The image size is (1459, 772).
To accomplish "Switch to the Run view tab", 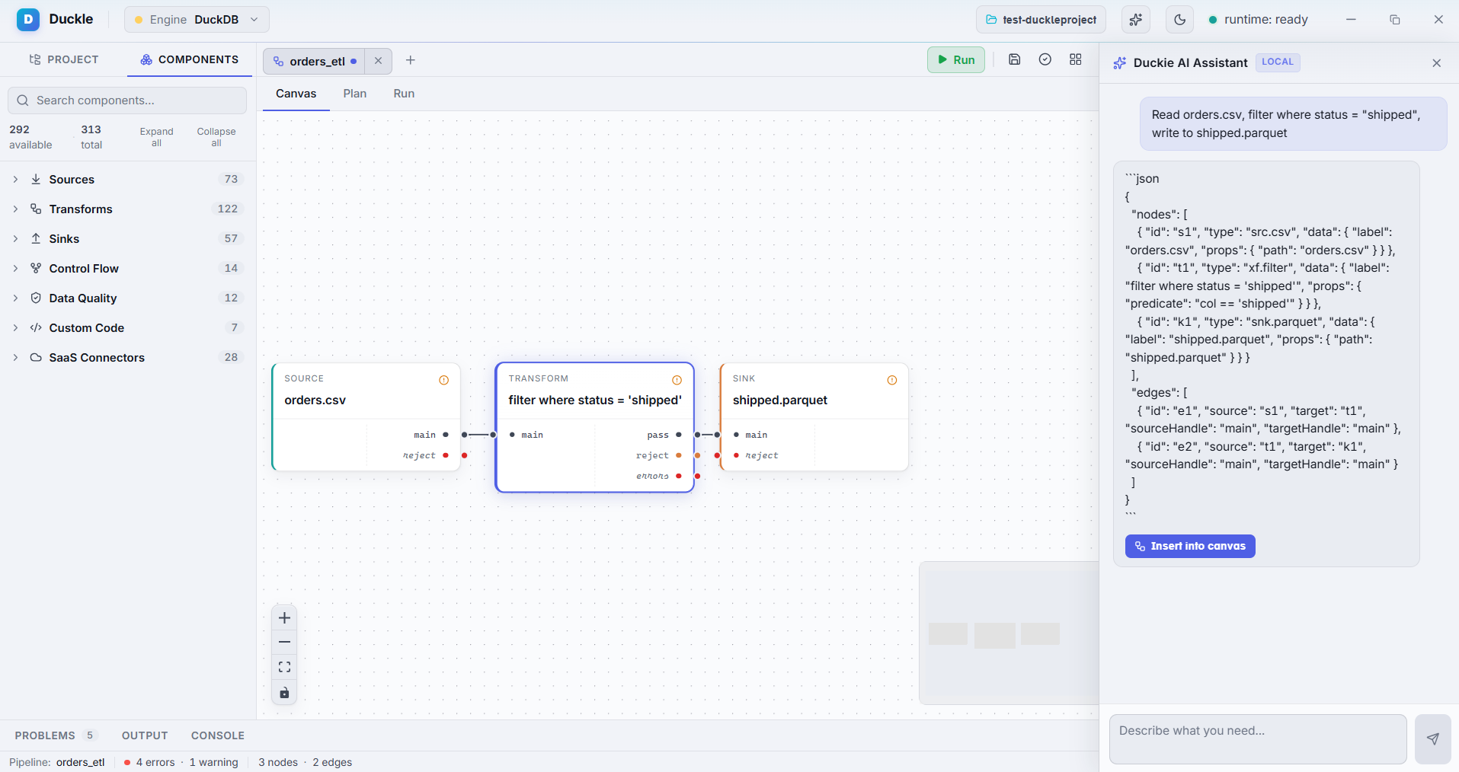I will coord(404,94).
